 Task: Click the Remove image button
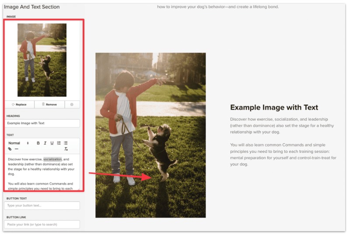tap(49, 104)
